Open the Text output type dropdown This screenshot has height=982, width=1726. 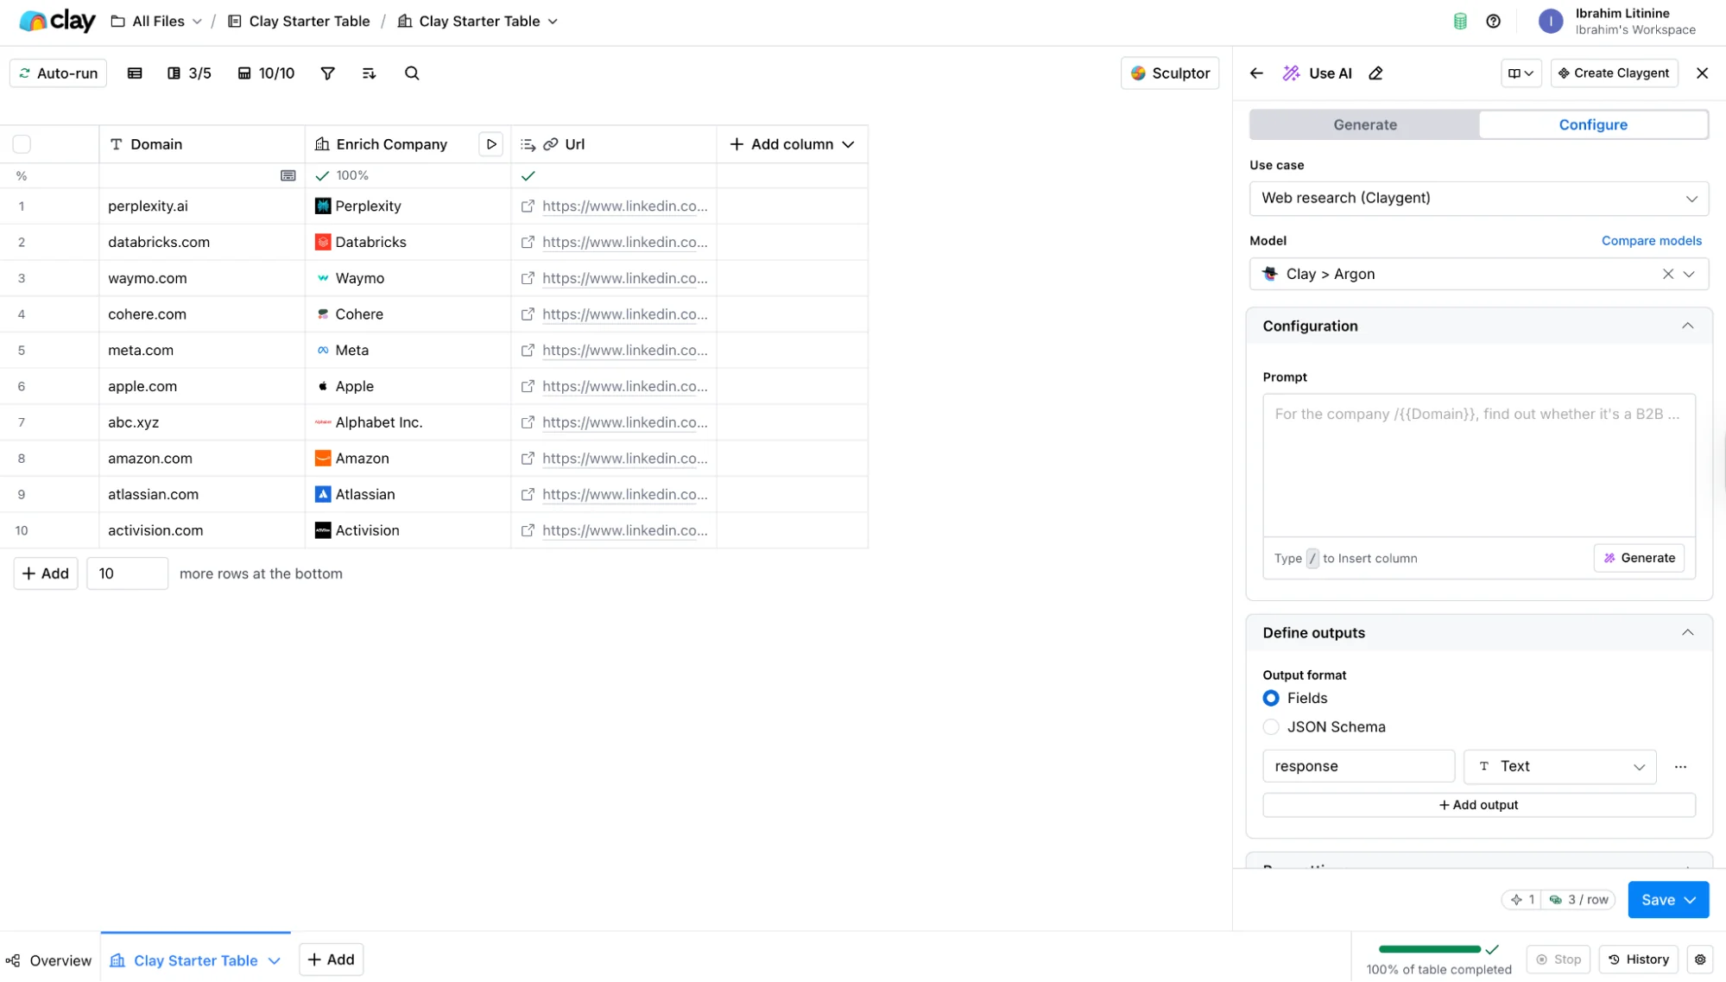pyautogui.click(x=1559, y=767)
